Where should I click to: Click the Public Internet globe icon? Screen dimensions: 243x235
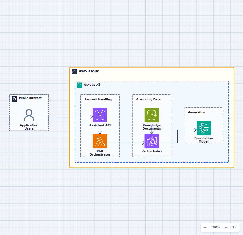15,99
